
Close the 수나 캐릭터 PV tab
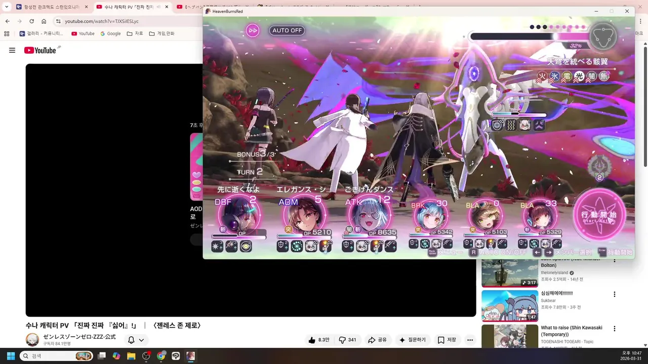[167, 7]
